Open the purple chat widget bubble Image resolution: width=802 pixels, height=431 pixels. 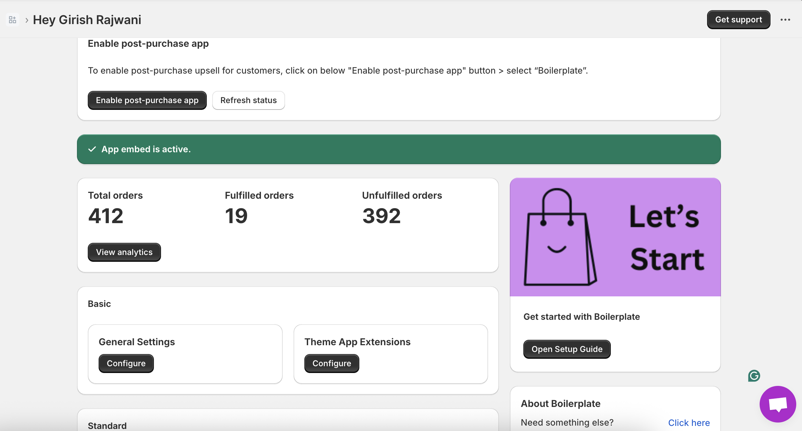pos(778,404)
